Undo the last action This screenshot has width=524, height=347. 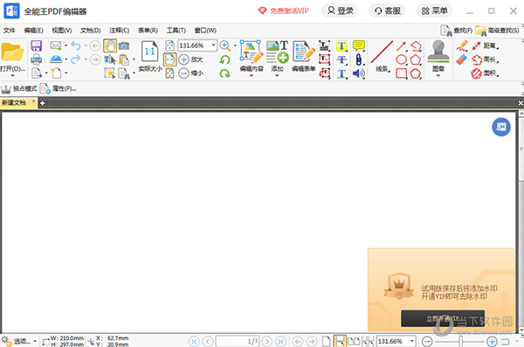coord(76,45)
